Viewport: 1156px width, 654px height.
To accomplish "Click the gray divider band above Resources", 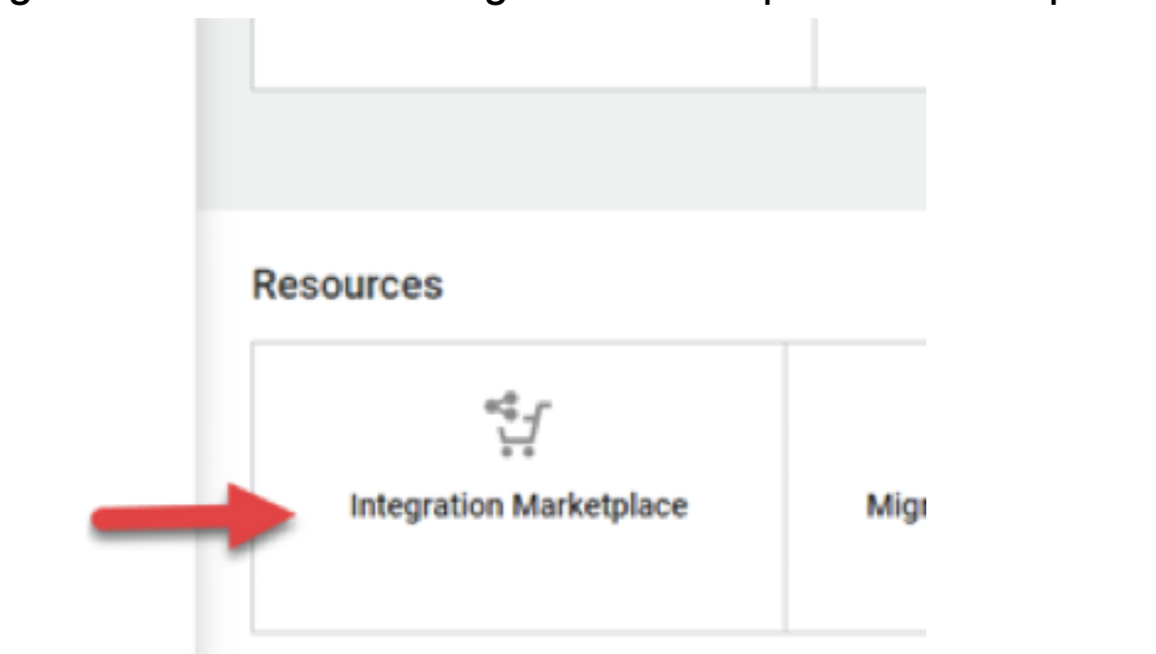I will pos(561,152).
